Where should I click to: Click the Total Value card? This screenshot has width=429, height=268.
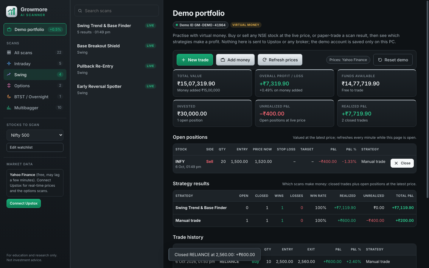pyautogui.click(x=212, y=83)
